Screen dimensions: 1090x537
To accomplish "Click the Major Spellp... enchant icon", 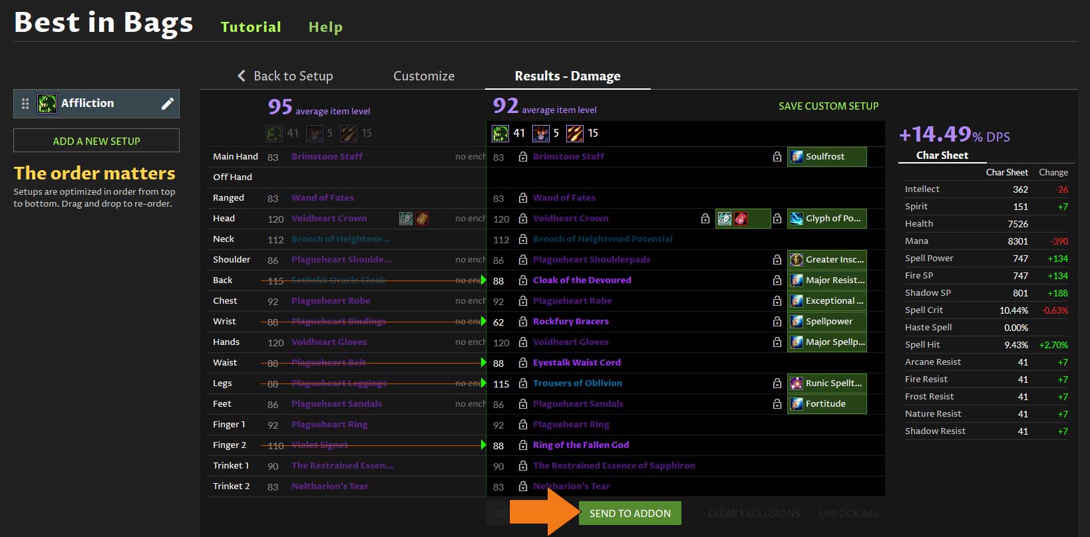I will click(797, 342).
